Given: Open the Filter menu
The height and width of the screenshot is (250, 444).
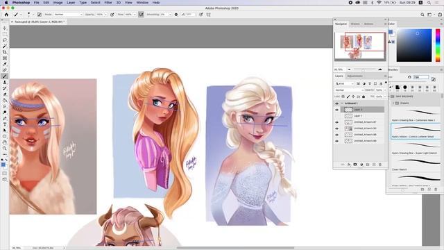Looking at the screenshot, I should 108,3.
